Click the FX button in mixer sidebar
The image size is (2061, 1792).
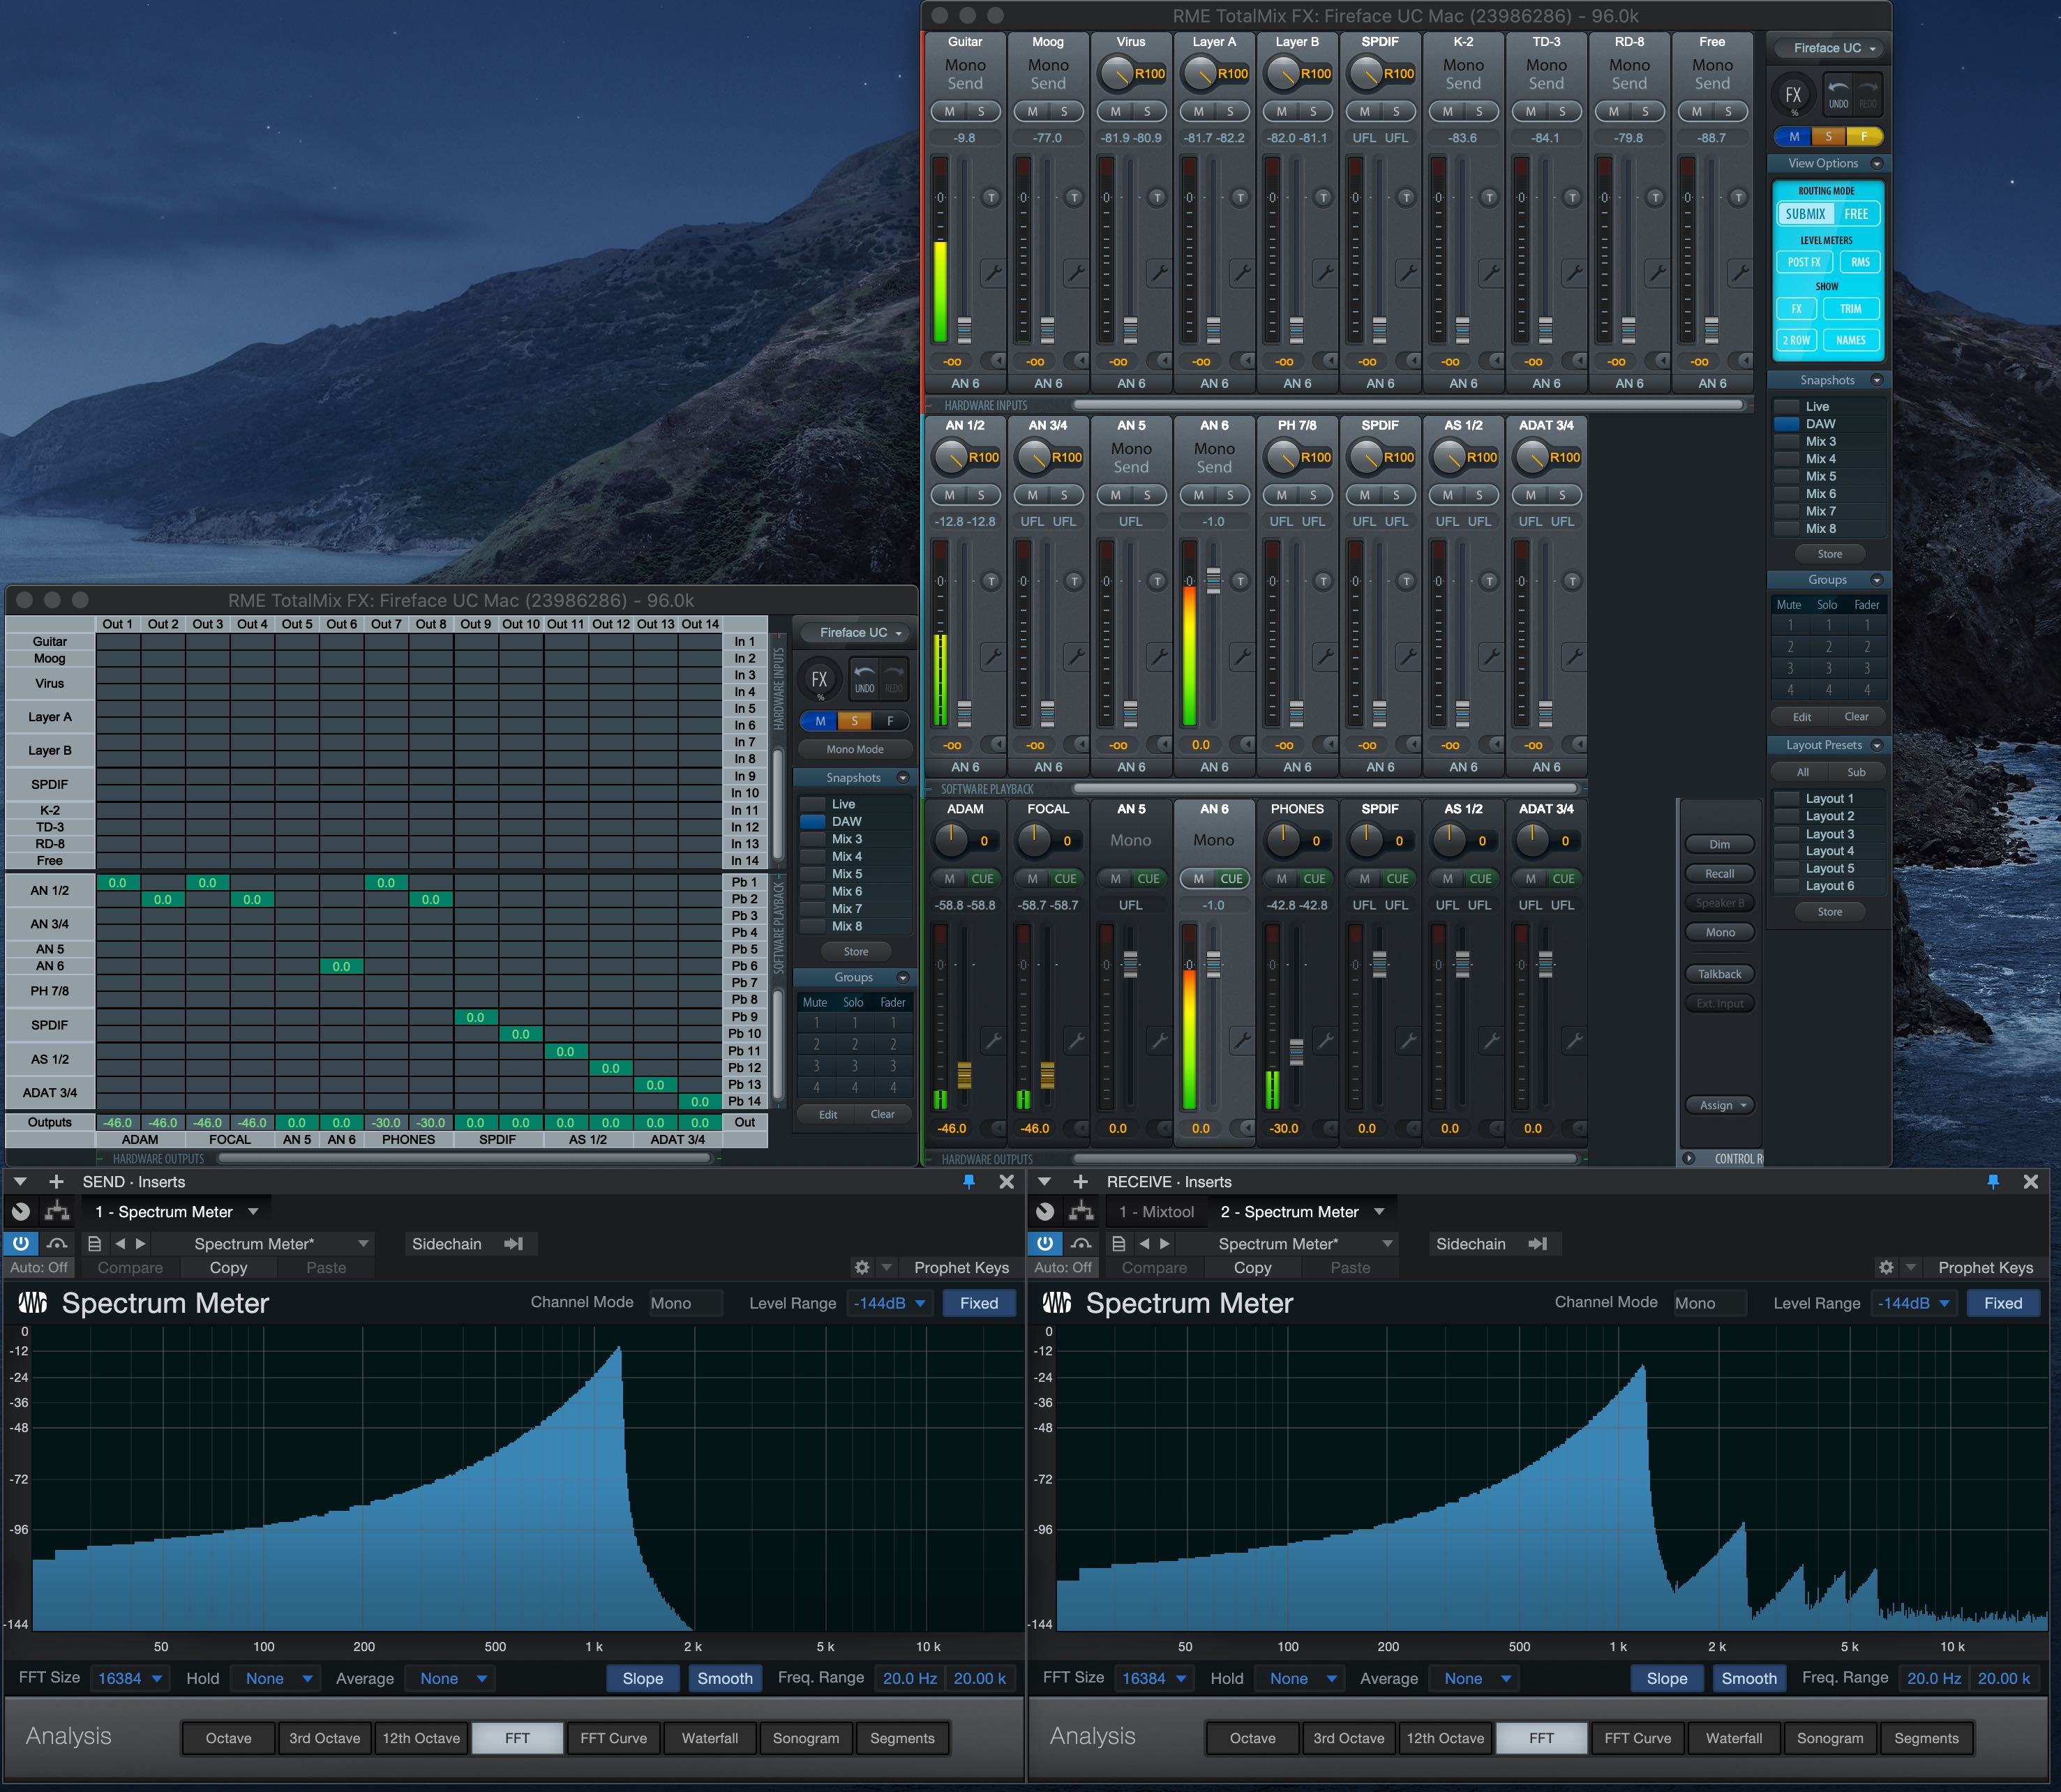(1793, 95)
